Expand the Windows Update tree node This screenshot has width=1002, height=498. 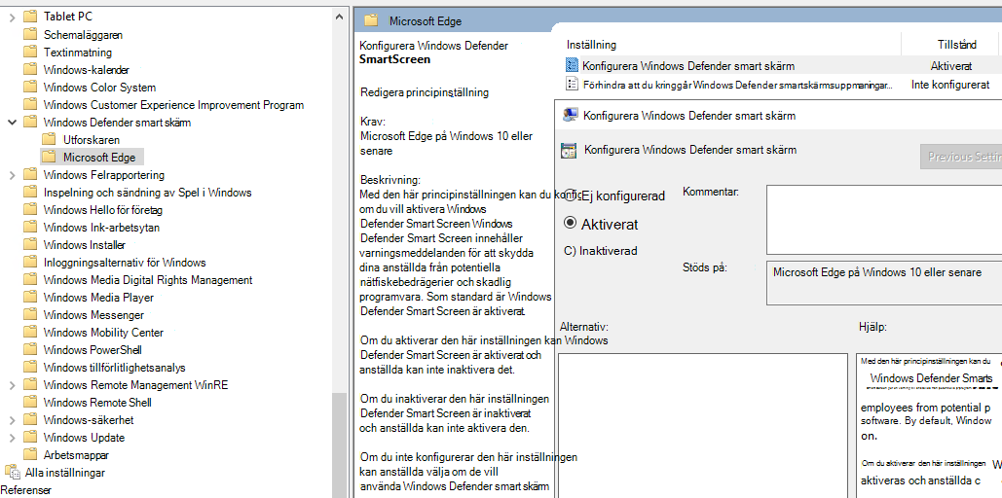coord(12,438)
